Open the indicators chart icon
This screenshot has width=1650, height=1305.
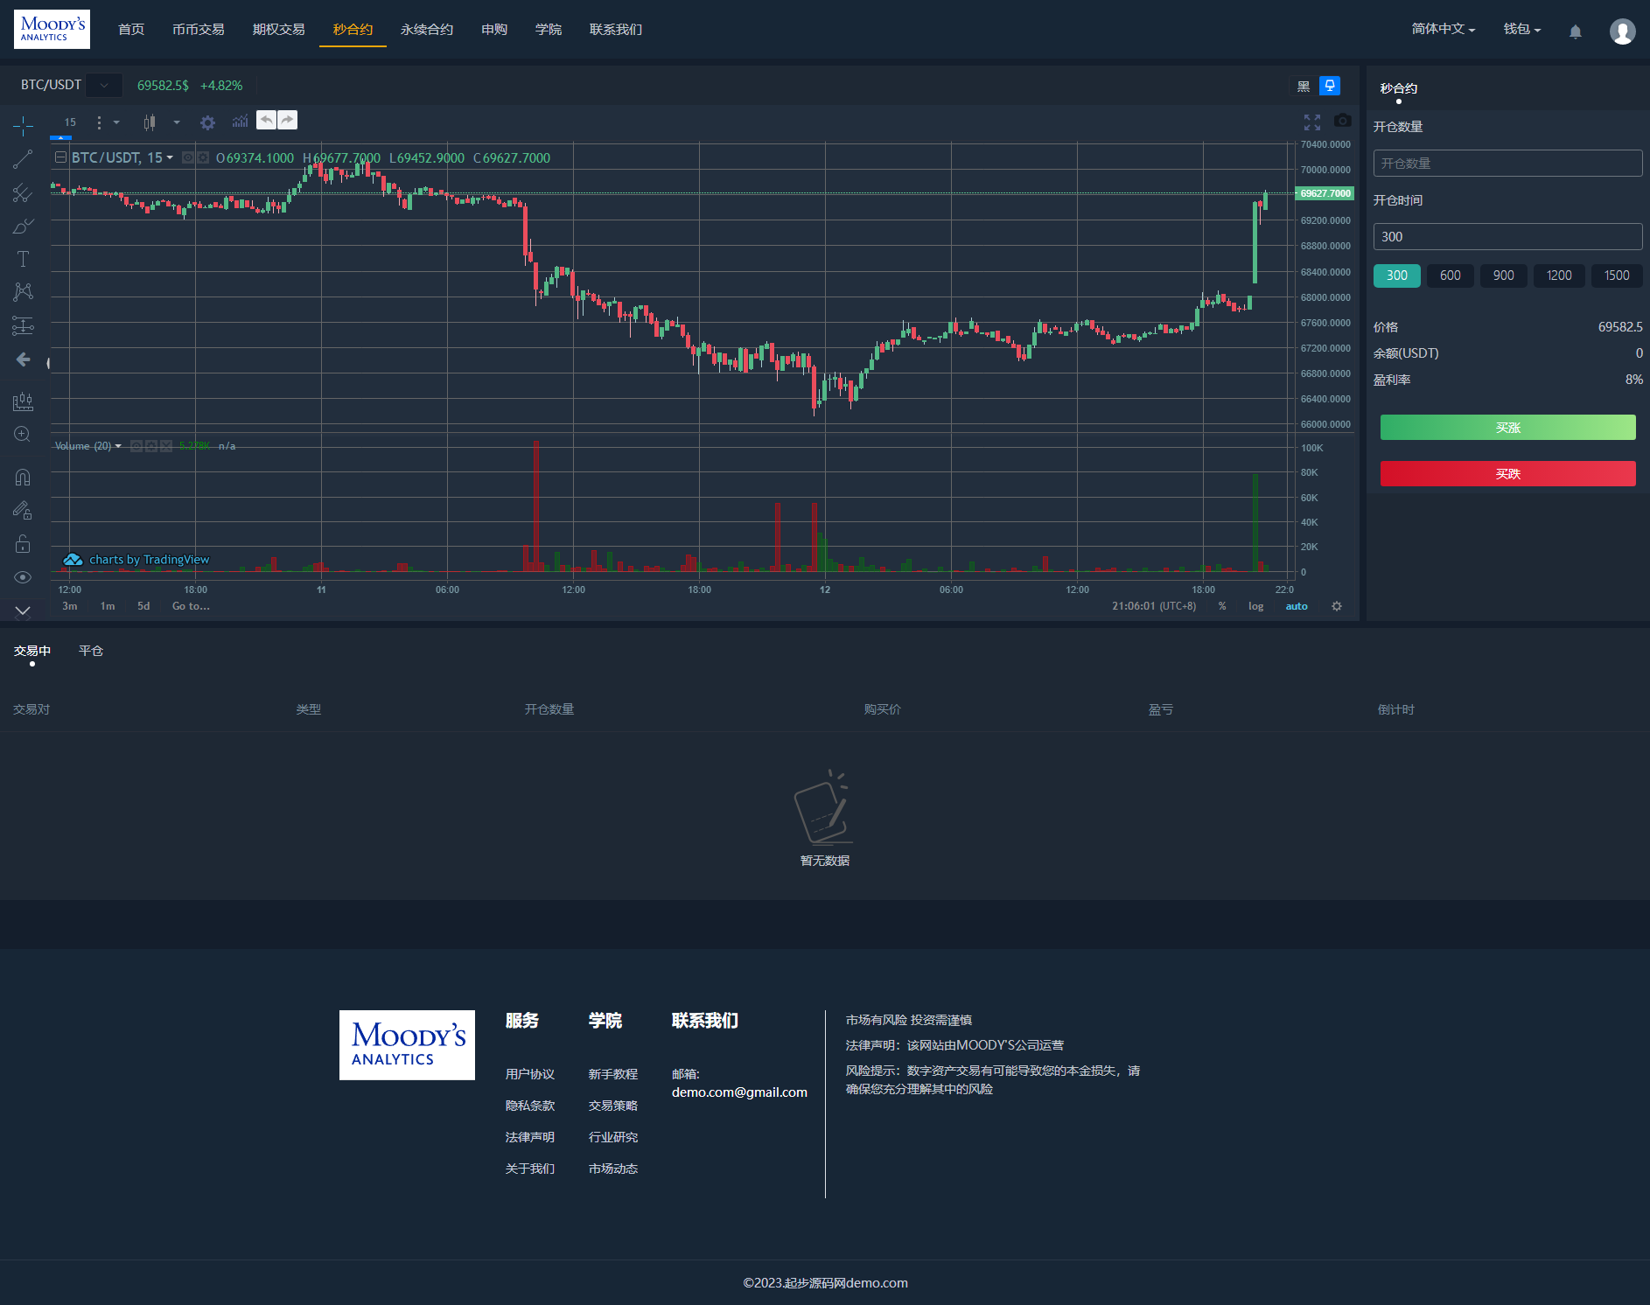pyautogui.click(x=240, y=122)
